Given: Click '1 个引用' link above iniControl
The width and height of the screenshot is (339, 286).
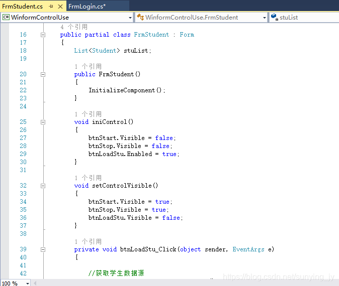Looking at the screenshot, I should tap(88, 114).
